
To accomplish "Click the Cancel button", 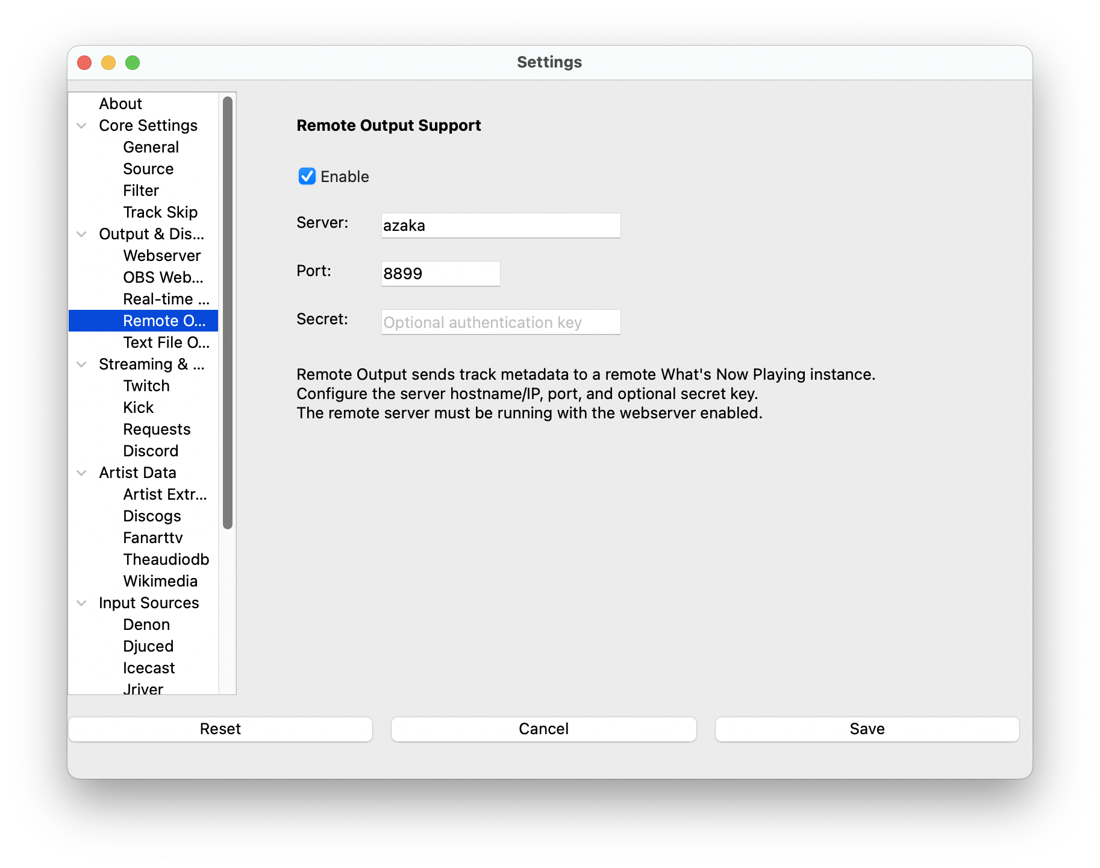I will [543, 729].
